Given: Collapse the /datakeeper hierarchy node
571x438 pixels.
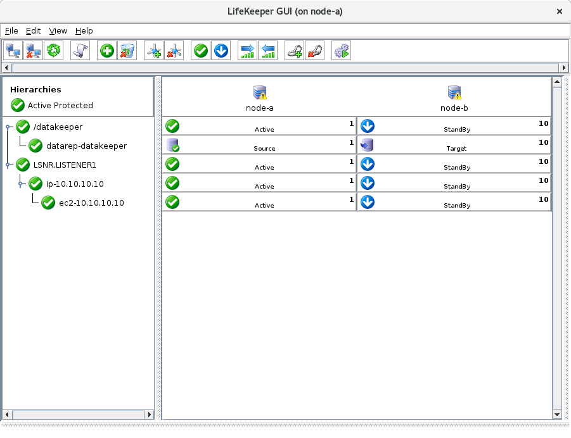Looking at the screenshot, I should point(8,127).
